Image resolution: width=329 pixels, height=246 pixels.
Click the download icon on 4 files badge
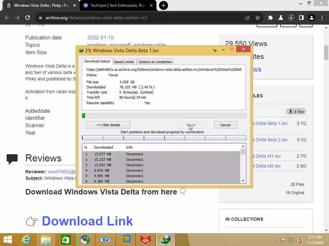click(290, 111)
